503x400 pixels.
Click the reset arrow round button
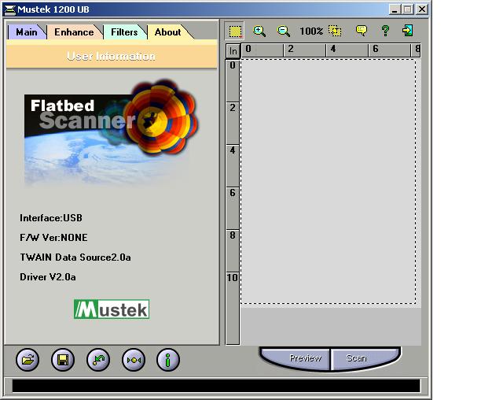tap(98, 360)
